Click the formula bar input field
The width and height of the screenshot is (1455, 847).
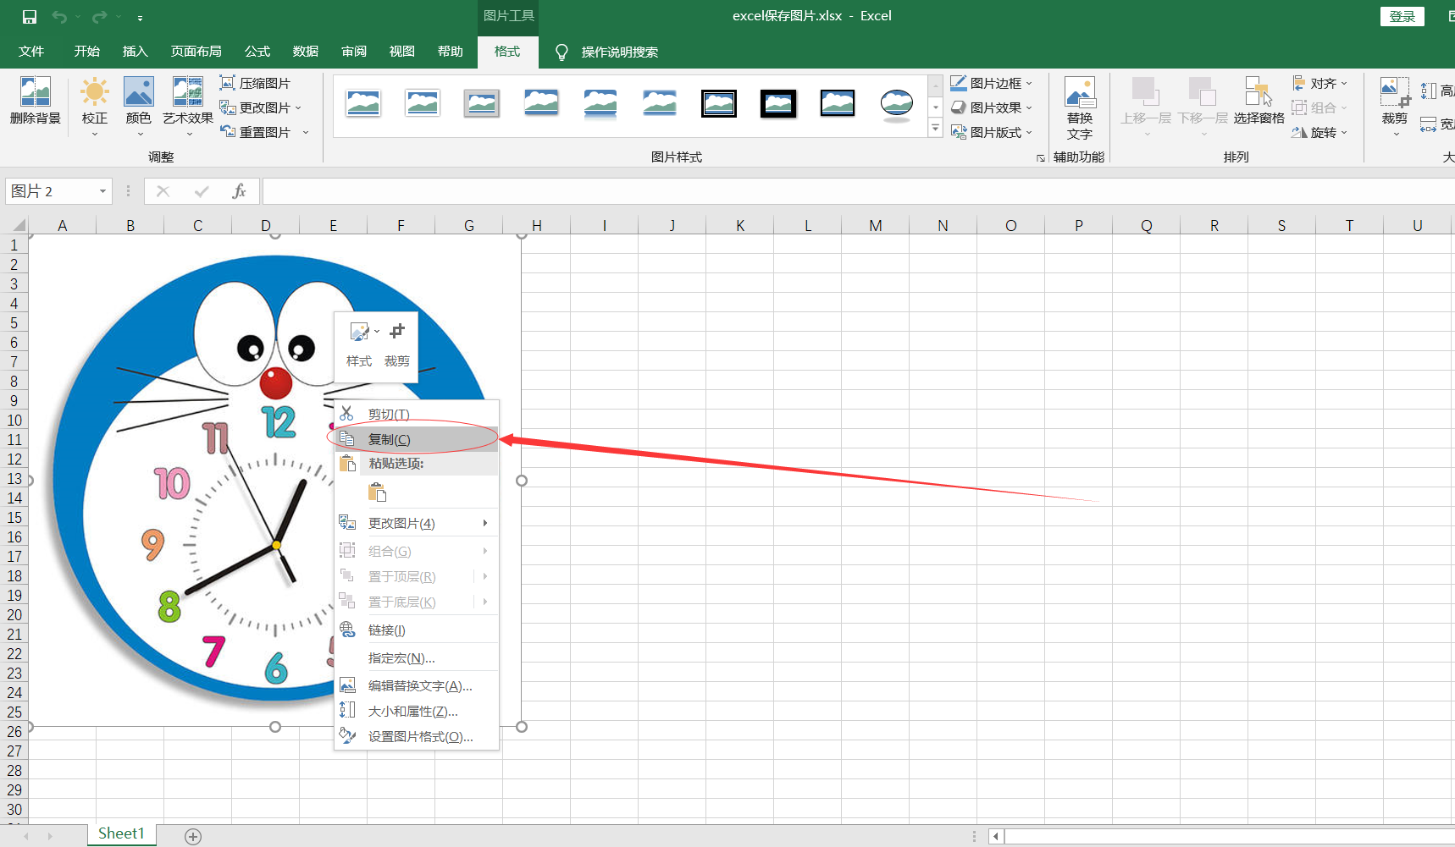(x=858, y=191)
